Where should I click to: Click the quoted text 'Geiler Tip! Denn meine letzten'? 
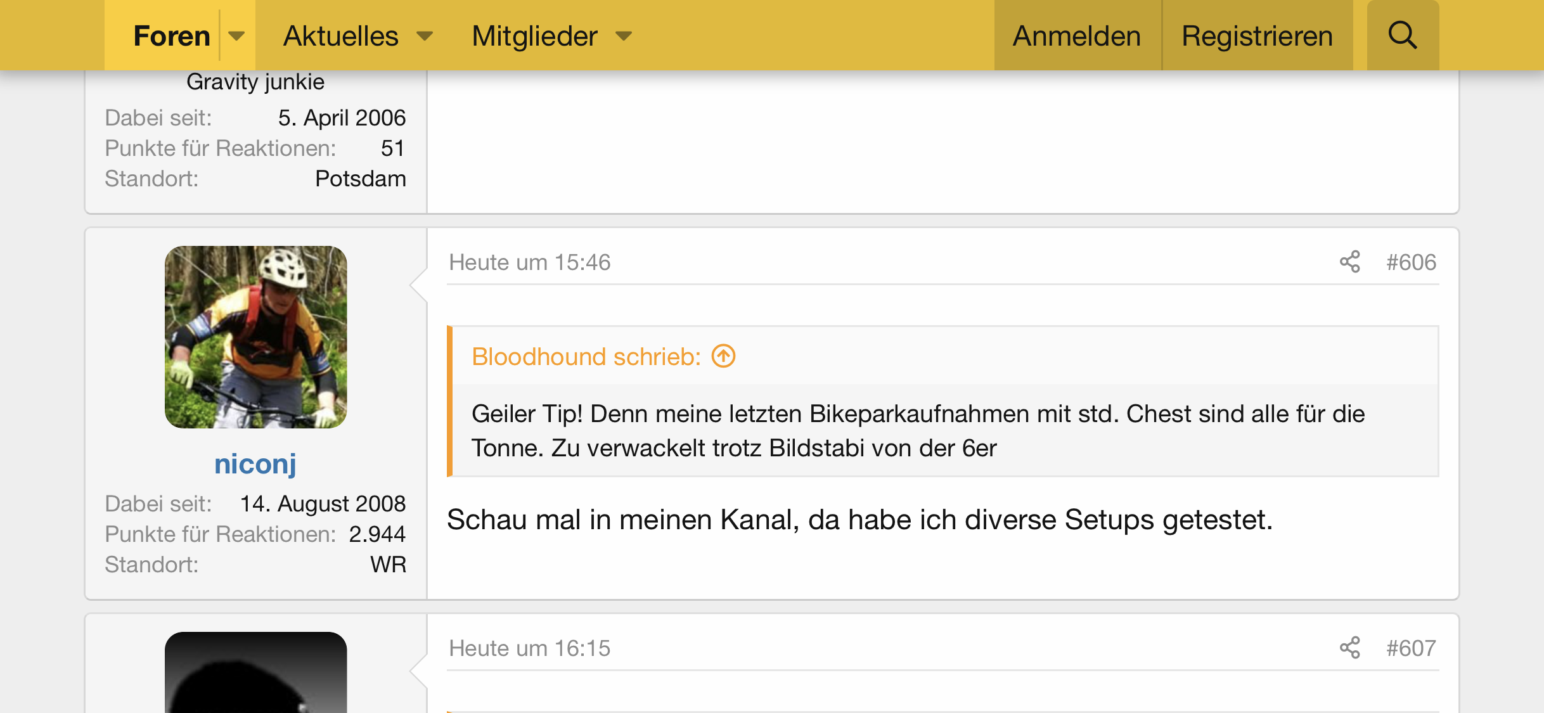pyautogui.click(x=638, y=414)
